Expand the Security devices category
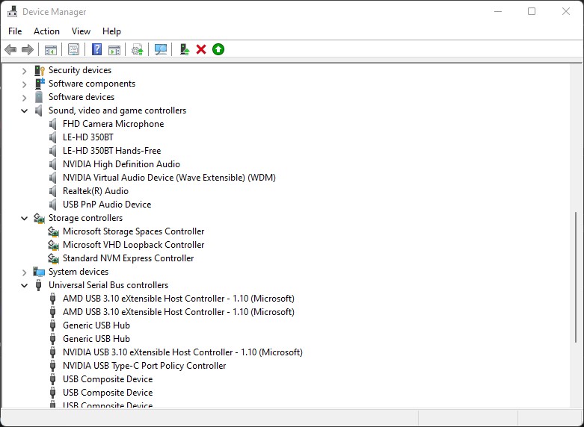Viewport: 584px width, 427px height. point(25,70)
